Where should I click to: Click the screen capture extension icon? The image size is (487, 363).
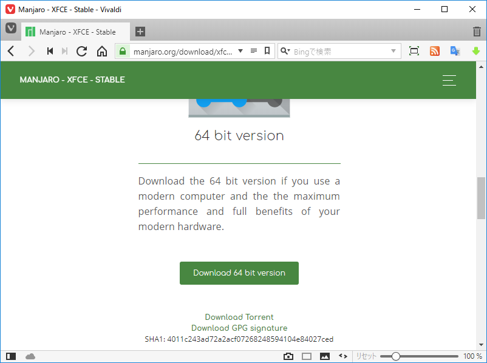click(x=414, y=51)
